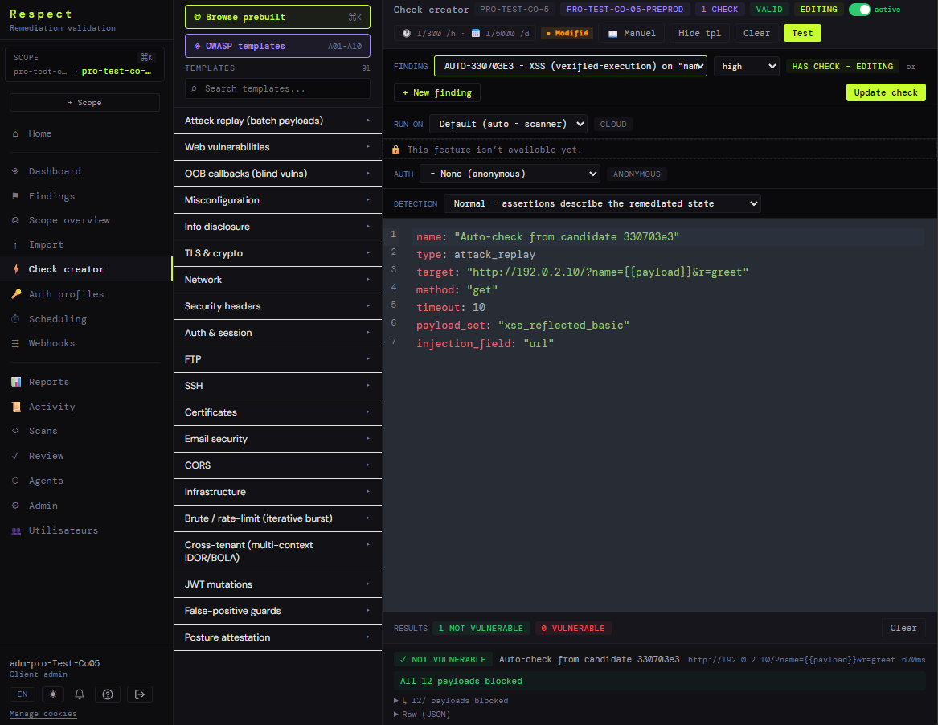The height and width of the screenshot is (725, 938).
Task: Open the high severity dropdown
Action: click(747, 67)
